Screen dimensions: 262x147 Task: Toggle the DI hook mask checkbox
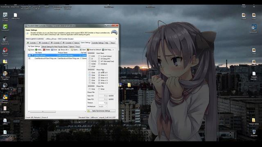pos(90,59)
